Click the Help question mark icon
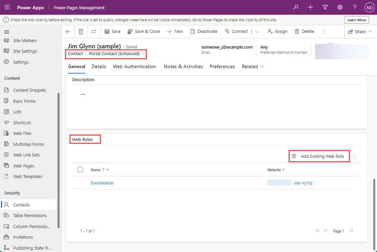The image size is (377, 252). click(x=354, y=7)
